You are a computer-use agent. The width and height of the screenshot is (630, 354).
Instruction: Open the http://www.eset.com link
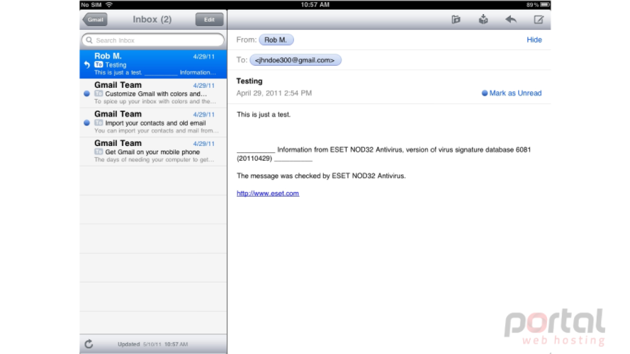268,193
